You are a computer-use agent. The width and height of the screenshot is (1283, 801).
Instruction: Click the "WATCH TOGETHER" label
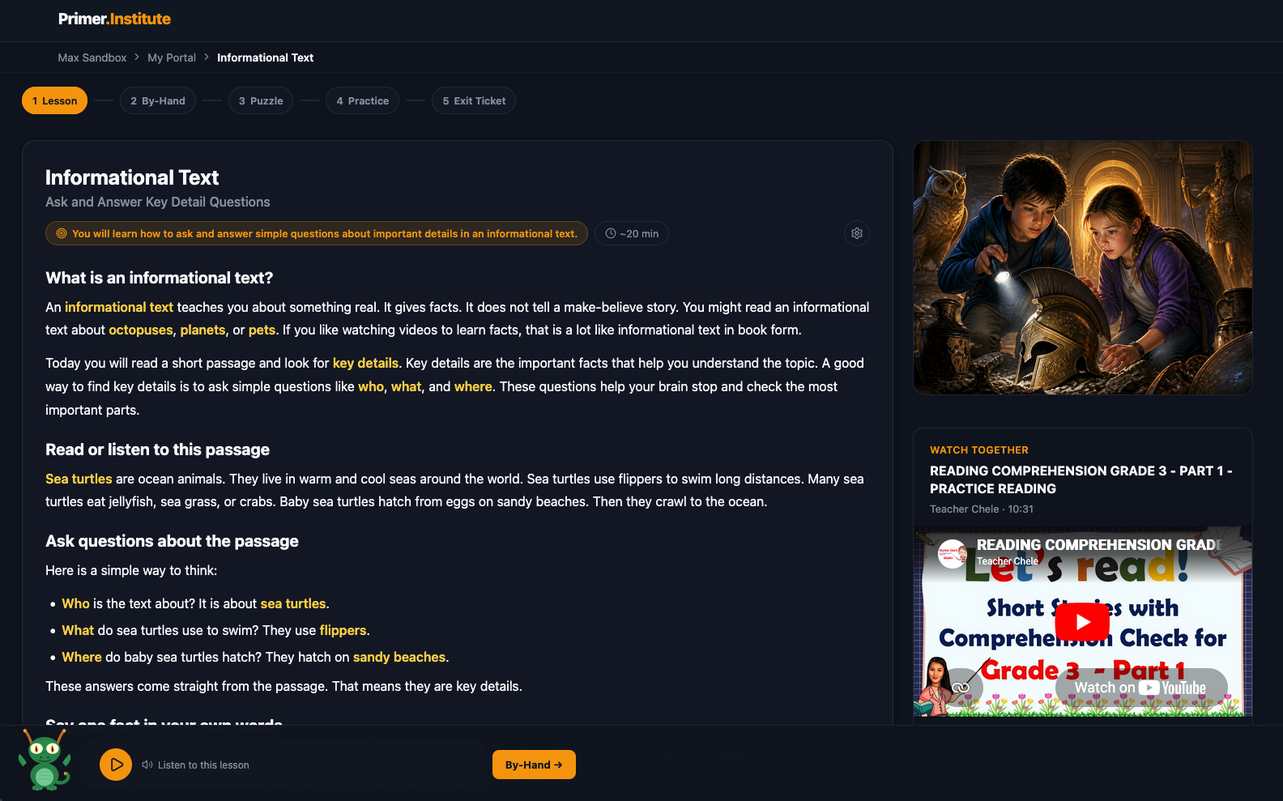point(979,449)
